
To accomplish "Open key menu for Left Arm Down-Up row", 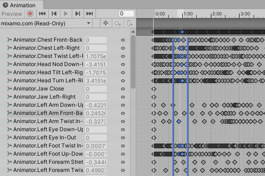I will tap(123, 105).
